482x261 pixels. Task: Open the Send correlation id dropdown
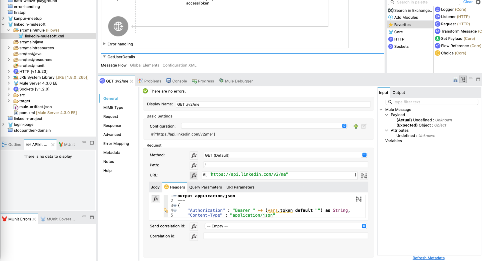(364, 226)
